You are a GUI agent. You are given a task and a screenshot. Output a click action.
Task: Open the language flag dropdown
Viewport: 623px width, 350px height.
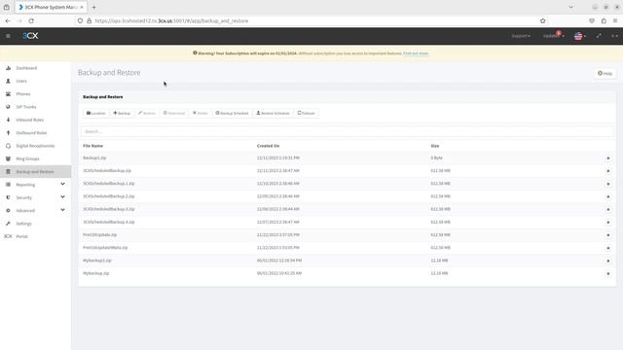click(x=580, y=36)
